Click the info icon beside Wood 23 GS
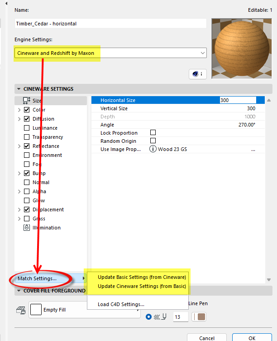 coord(153,149)
